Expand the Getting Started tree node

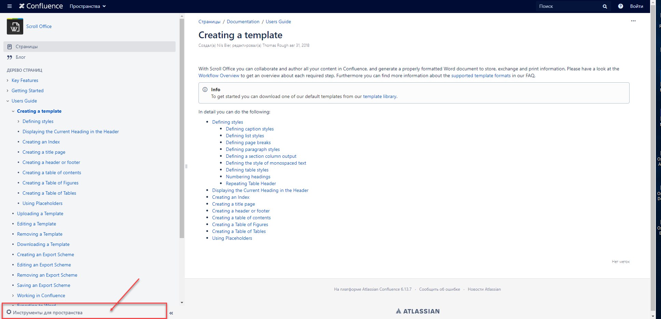tap(8, 91)
